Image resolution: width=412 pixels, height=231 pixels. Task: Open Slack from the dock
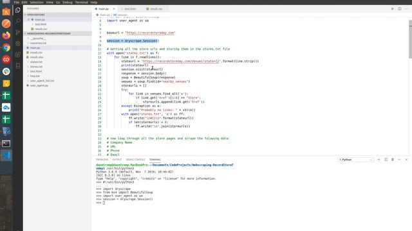point(6,71)
